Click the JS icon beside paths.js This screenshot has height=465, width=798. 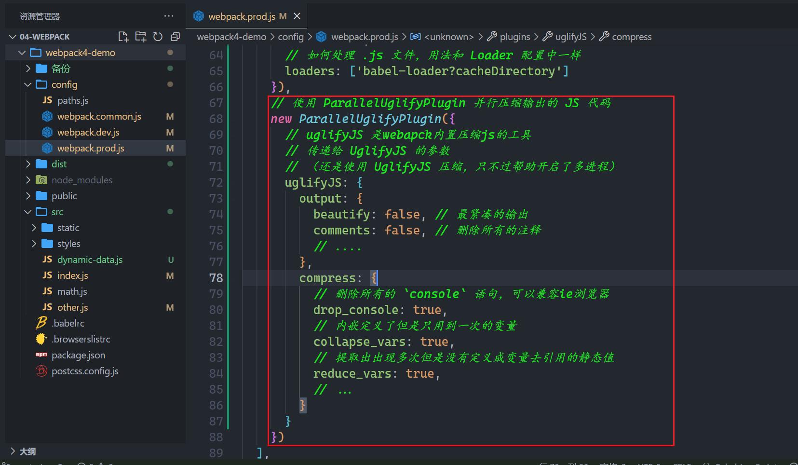coord(47,100)
